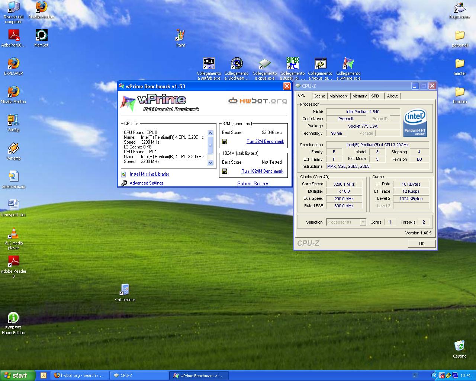Click IT language indicator in taskbar

click(415, 375)
